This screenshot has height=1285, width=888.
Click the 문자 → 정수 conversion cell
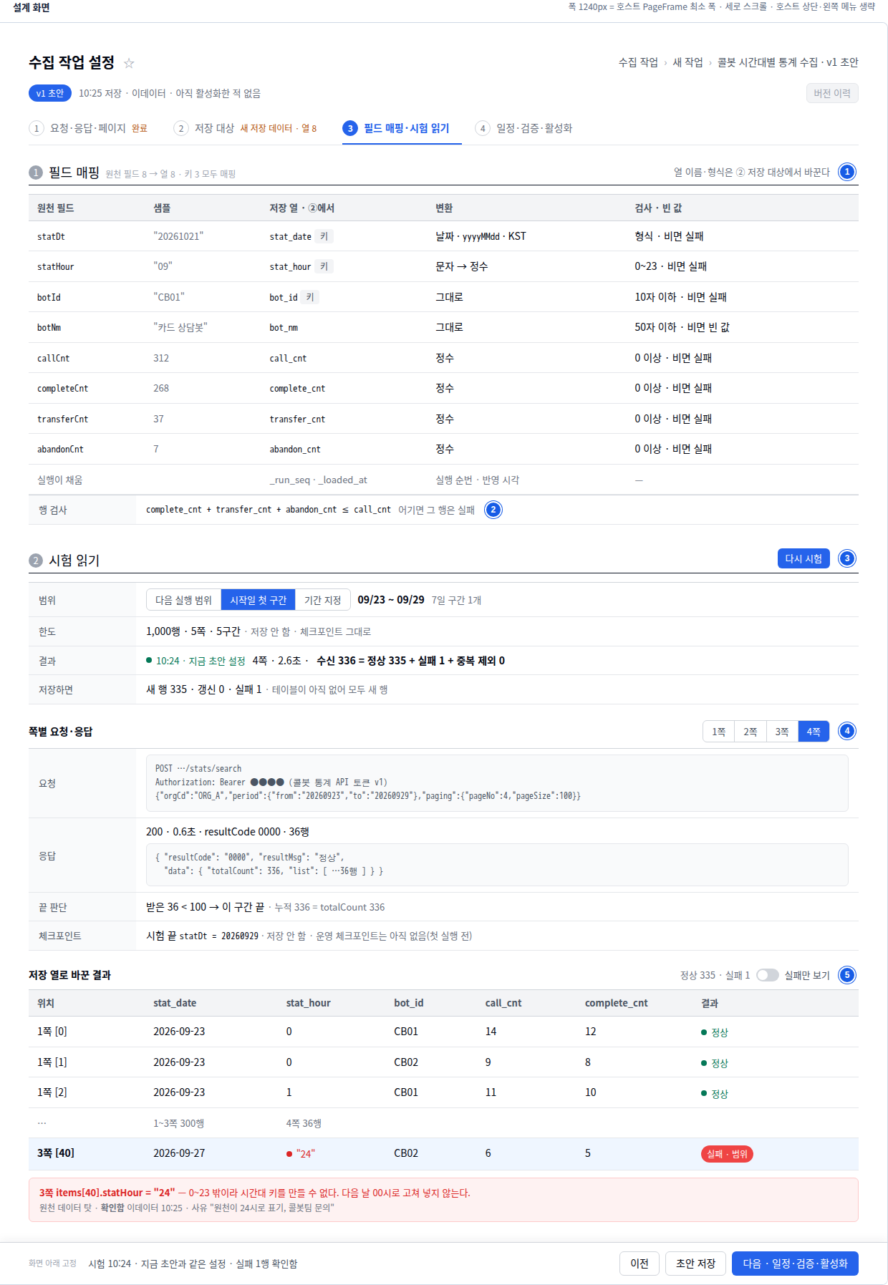(x=462, y=266)
